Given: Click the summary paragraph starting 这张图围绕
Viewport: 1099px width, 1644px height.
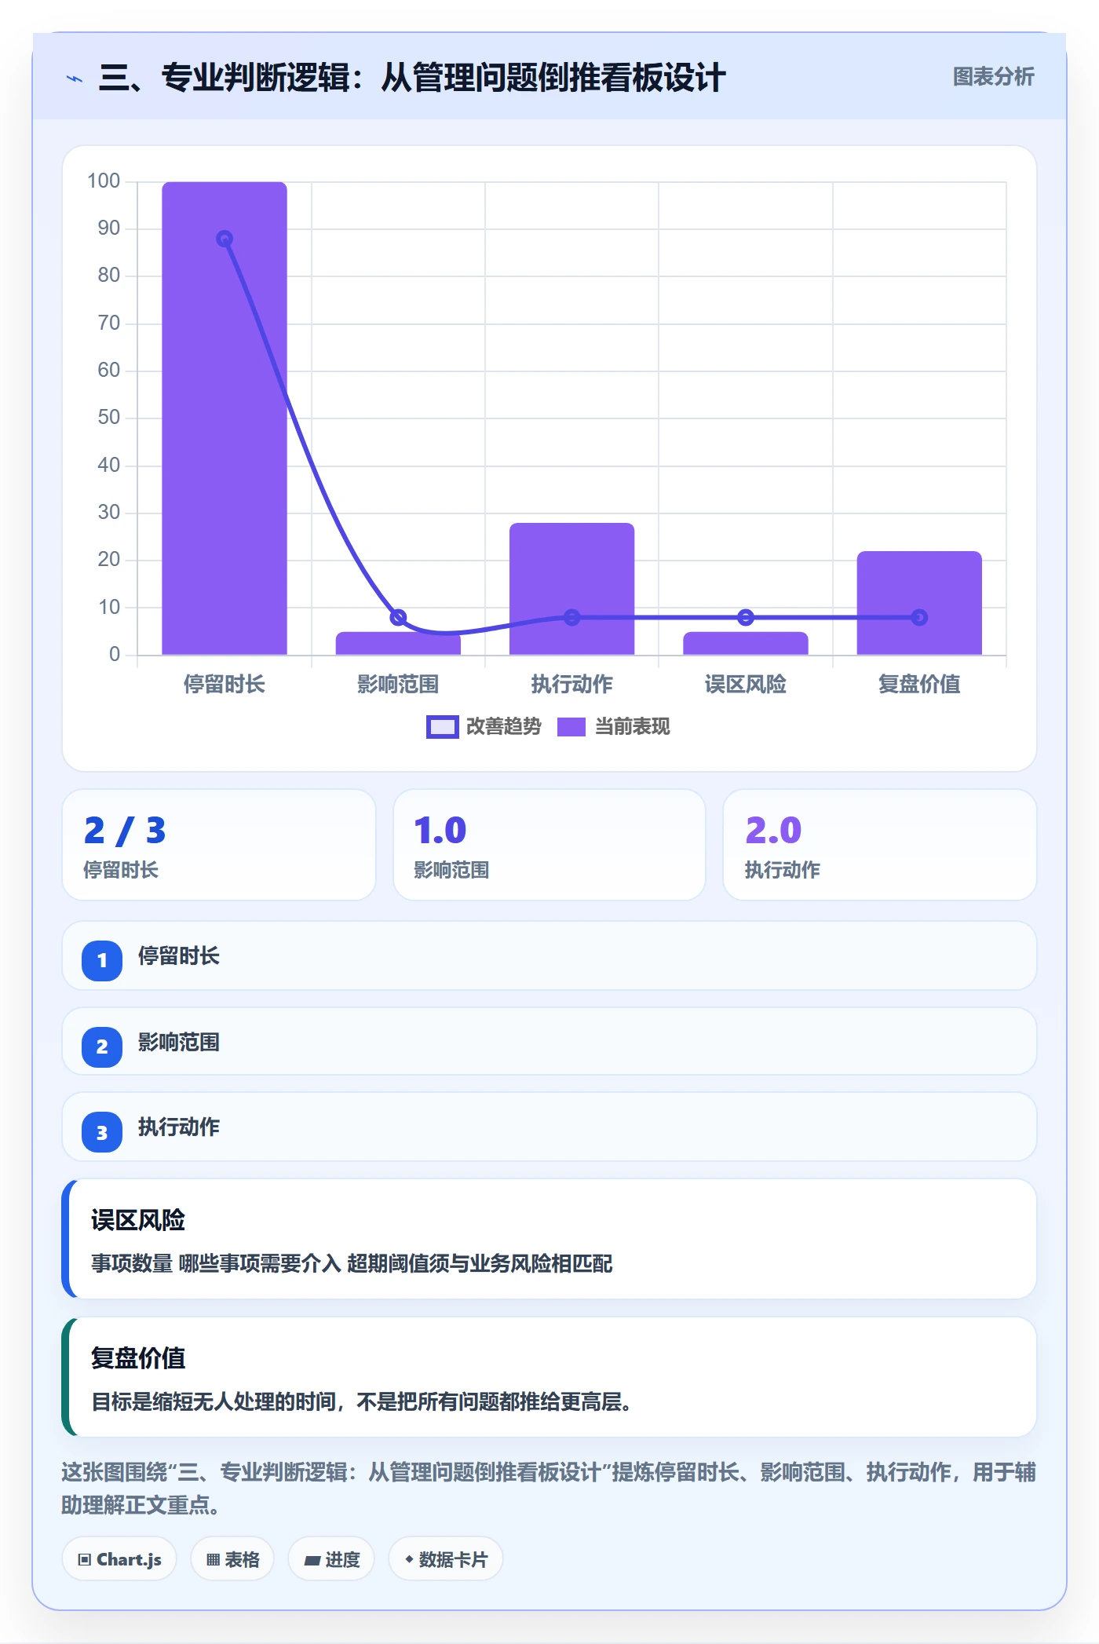Looking at the screenshot, I should click(549, 1489).
